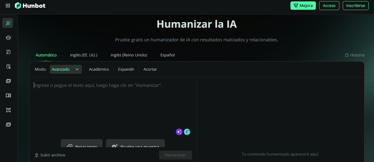Click the Inscribirse button
The width and height of the screenshot is (374, 162).
click(x=355, y=6)
